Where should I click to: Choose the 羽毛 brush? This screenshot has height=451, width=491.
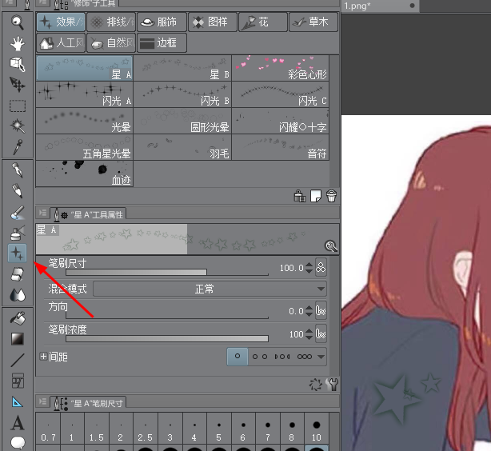point(182,147)
